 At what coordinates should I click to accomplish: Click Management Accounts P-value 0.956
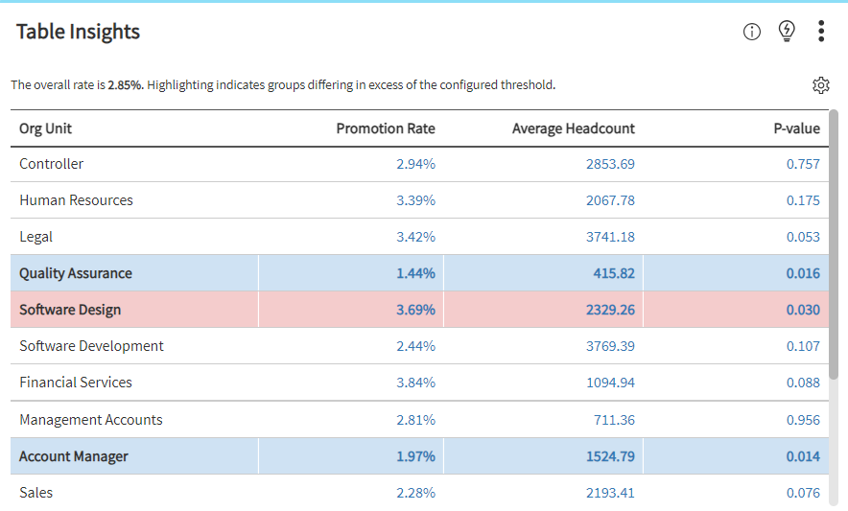tap(803, 420)
